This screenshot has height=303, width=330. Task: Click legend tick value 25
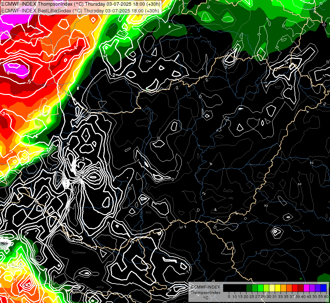252,297
